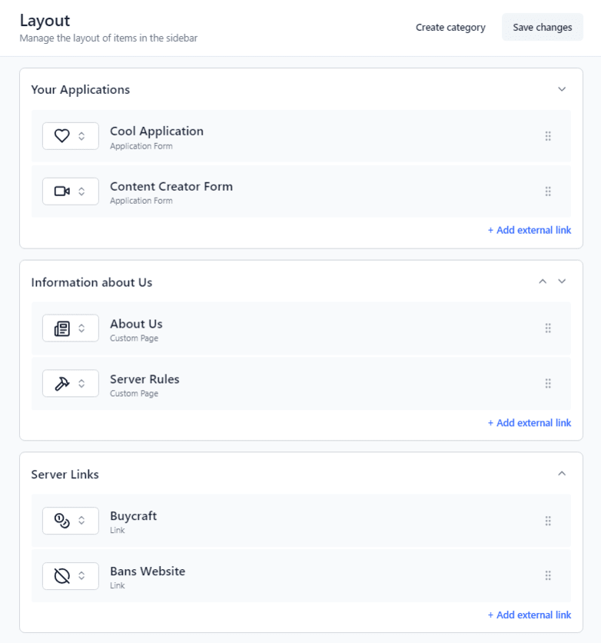Click the ban icon for Bans Website
The width and height of the screenshot is (601, 643).
click(x=62, y=575)
